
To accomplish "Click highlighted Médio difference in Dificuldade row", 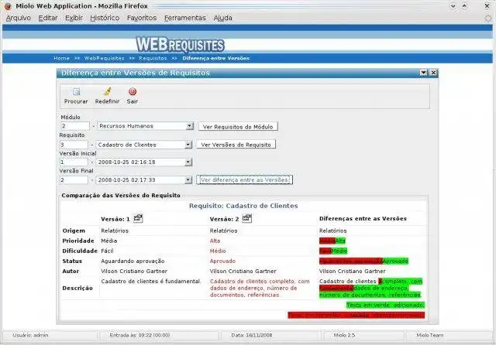I will click(x=339, y=251).
